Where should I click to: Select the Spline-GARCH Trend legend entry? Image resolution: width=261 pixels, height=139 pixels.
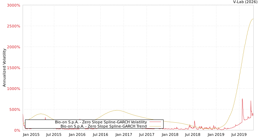[x=104, y=126]
